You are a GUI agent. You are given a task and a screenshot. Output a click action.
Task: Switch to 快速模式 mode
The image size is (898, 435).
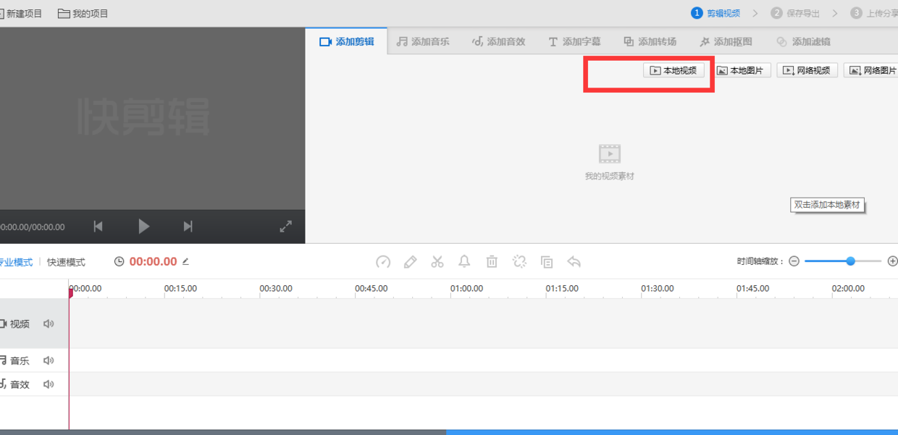click(x=66, y=262)
